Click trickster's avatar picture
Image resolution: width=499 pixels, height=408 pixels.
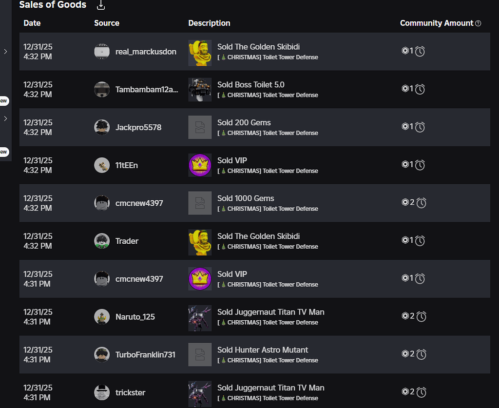(x=101, y=392)
